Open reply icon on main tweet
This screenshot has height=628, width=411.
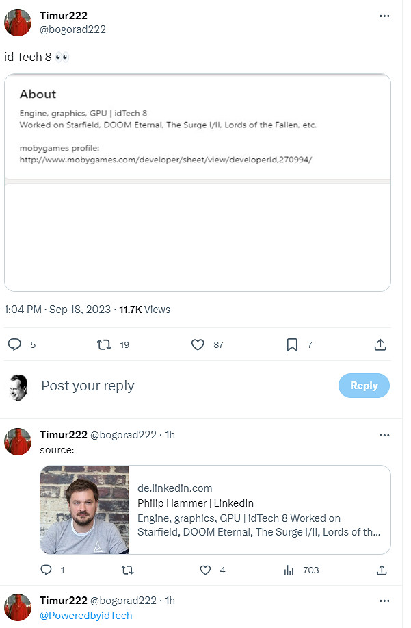click(14, 344)
